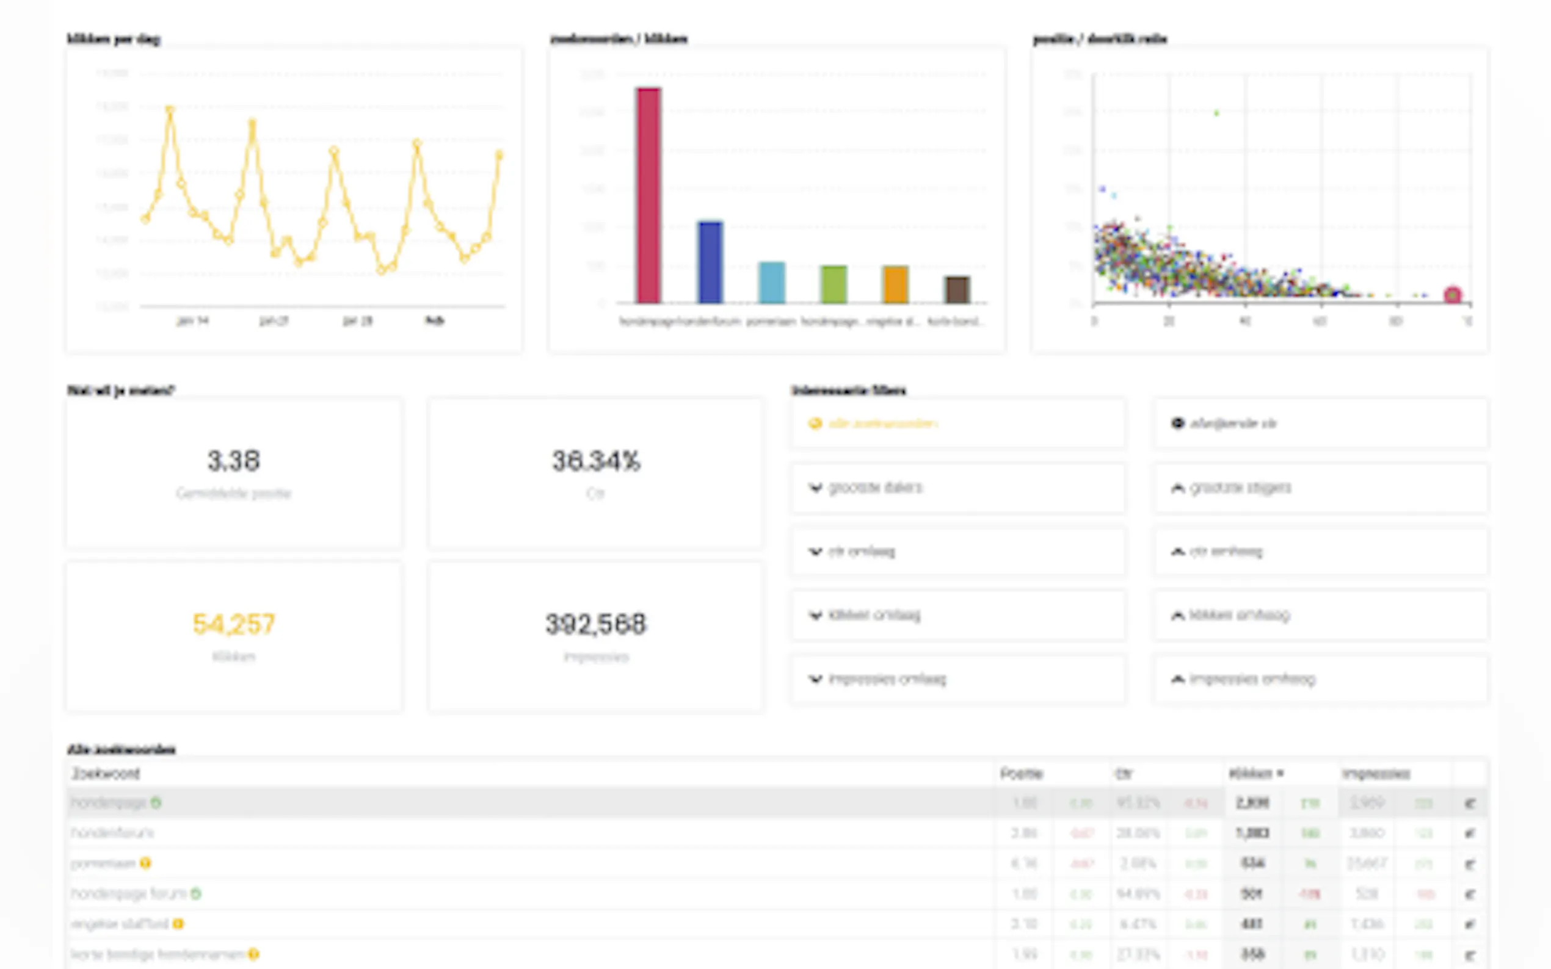Image resolution: width=1551 pixels, height=969 pixels.
Task: Sort the table by the Positie column header
Action: [x=1022, y=774]
